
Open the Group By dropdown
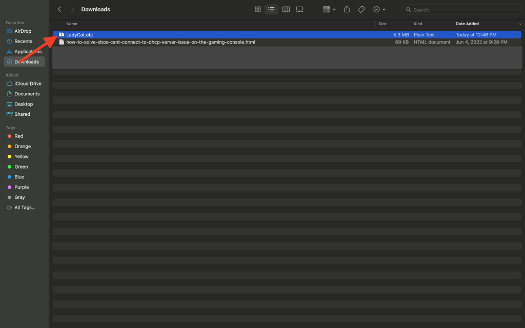coord(329,9)
